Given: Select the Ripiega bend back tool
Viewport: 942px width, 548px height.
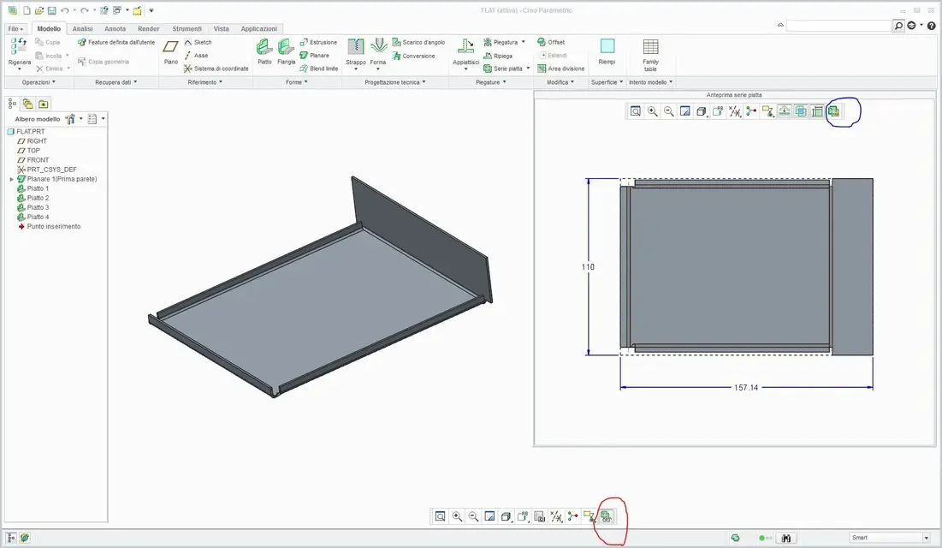Looking at the screenshot, I should pos(498,56).
